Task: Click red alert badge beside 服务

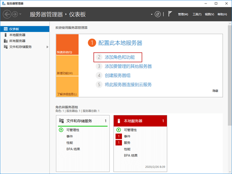Action: (x=119, y=142)
